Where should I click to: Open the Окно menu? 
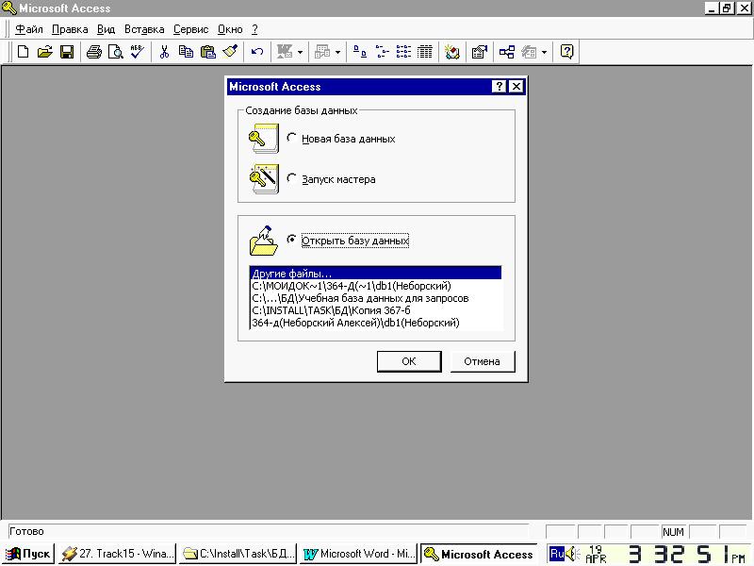coord(230,29)
